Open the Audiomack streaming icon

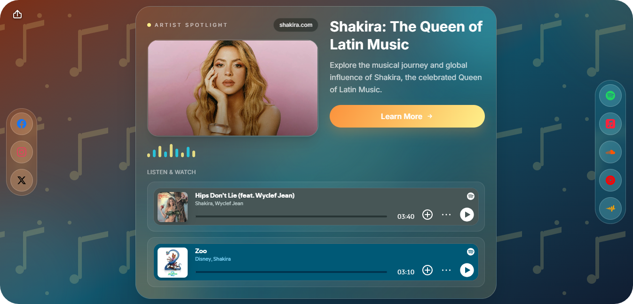point(610,208)
